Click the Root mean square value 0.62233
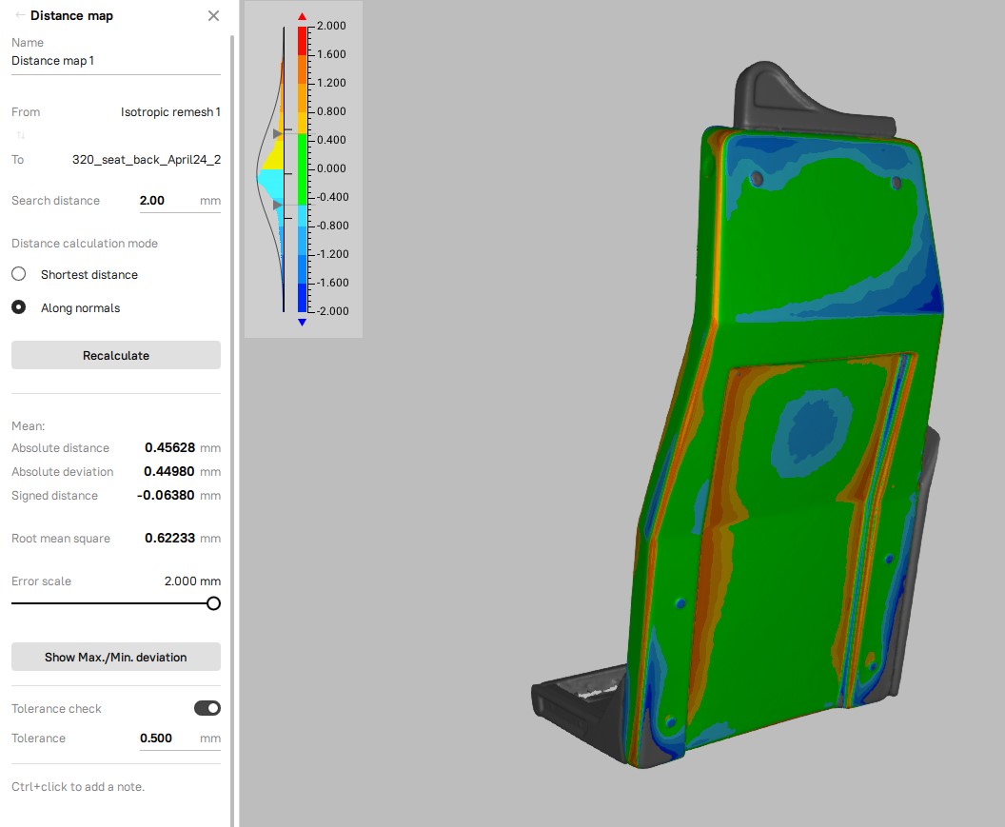 (169, 538)
